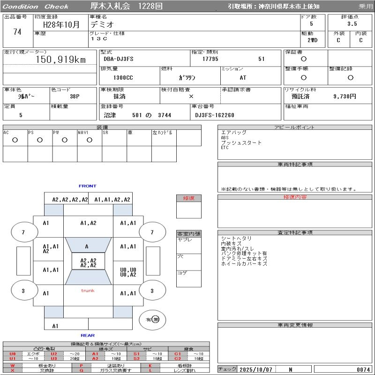Click the 査定特記事項 section header

295,232
